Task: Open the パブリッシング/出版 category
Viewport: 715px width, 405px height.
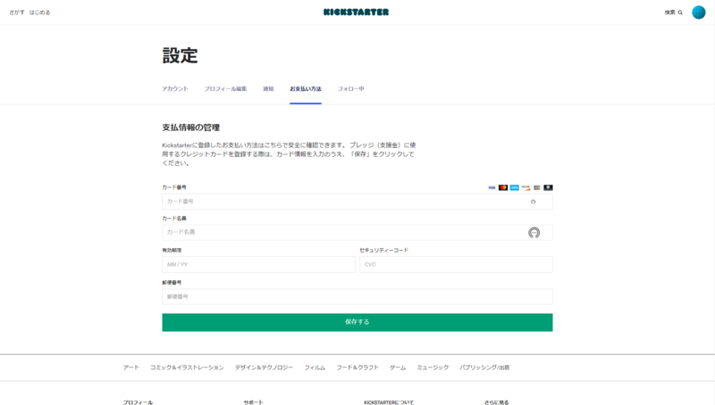Action: pyautogui.click(x=484, y=368)
